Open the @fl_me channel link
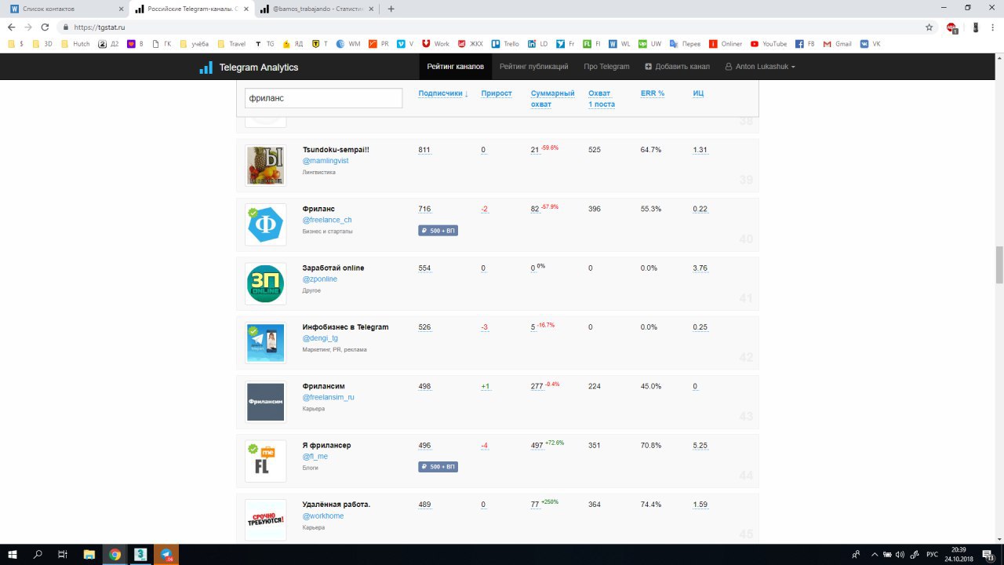 tap(315, 456)
